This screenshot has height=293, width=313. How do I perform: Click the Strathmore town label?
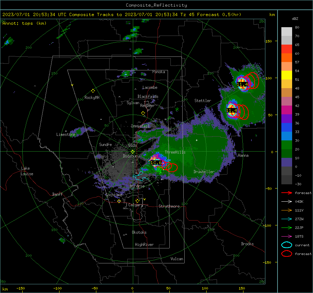pos(169,206)
